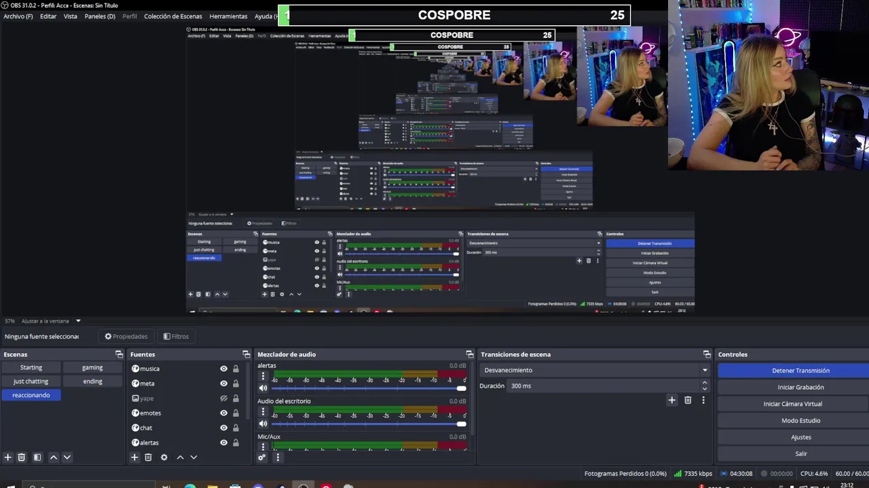The height and width of the screenshot is (488, 869).
Task: Open audio mixer menu dots at bottom
Action: 277,457
